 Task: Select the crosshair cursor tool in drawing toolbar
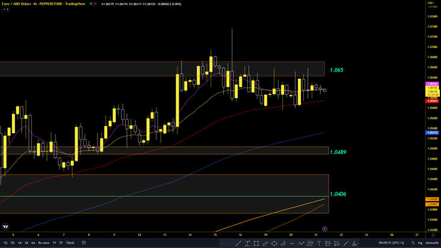tap(229, 243)
